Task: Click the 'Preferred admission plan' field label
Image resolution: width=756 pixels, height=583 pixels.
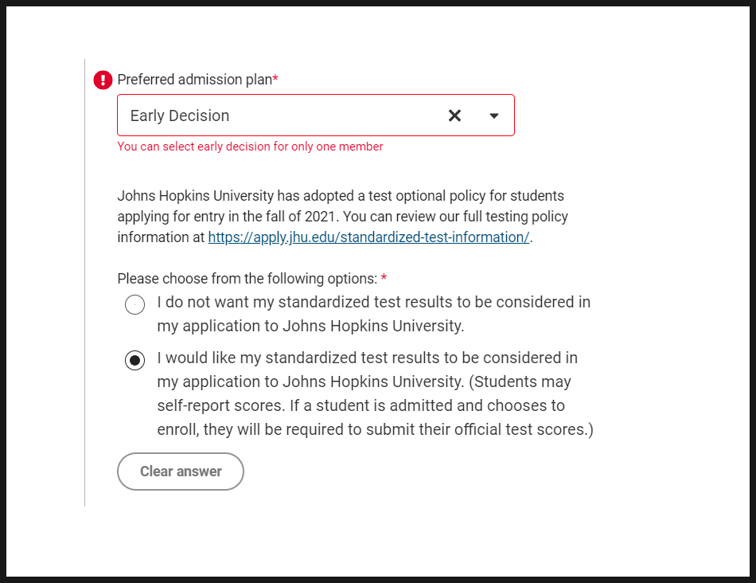Action: click(195, 79)
